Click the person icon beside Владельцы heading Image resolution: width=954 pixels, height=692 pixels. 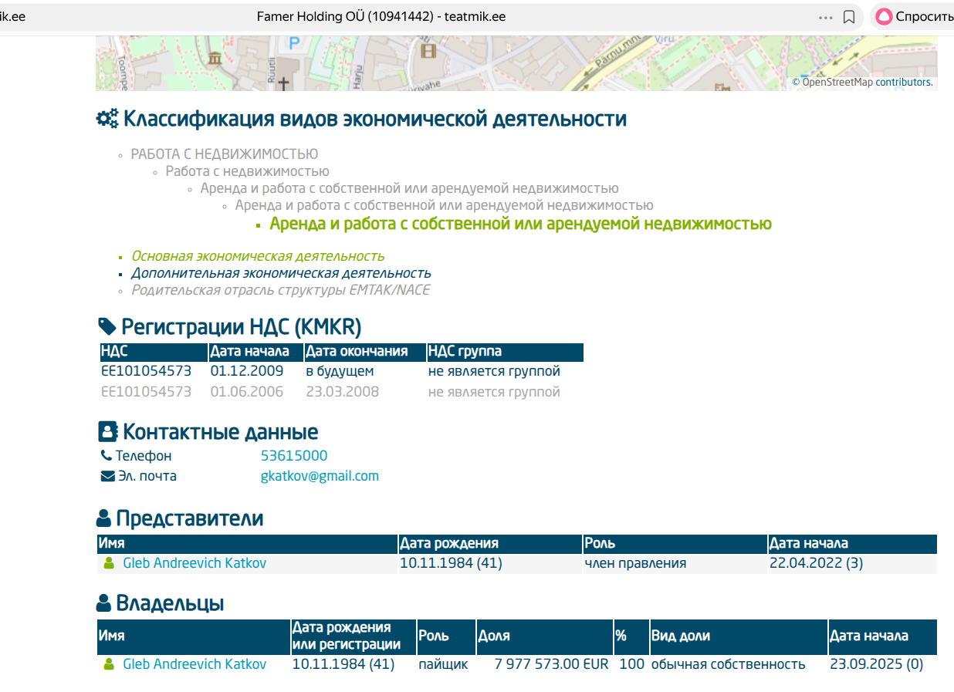point(103,603)
